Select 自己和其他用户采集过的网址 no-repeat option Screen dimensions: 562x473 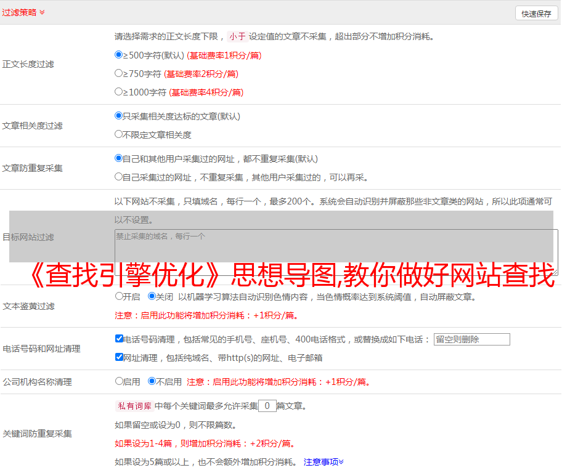(119, 158)
